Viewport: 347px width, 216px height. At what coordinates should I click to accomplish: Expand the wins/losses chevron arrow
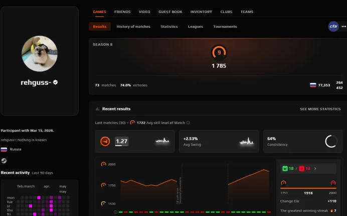315,169
